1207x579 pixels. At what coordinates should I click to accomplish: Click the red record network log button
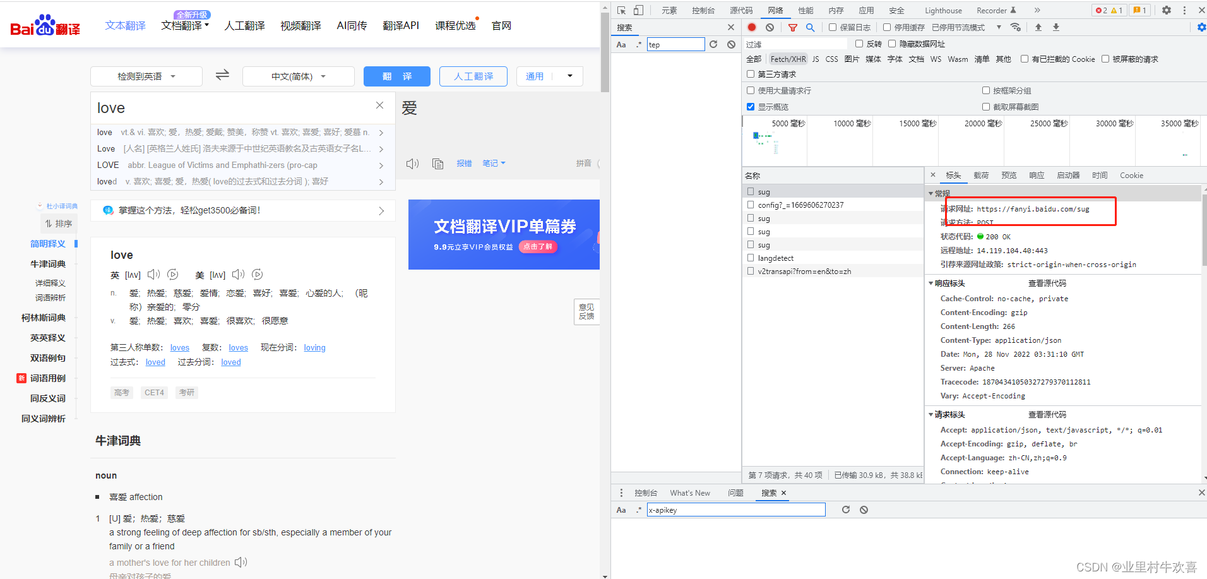(x=752, y=27)
